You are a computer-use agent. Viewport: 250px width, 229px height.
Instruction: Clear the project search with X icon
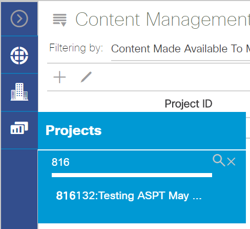[232, 162]
